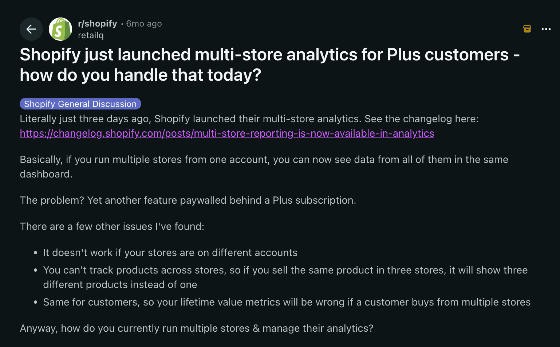Filter by the Shopify General Discussion flair
This screenshot has height=347, width=560.
tap(80, 104)
